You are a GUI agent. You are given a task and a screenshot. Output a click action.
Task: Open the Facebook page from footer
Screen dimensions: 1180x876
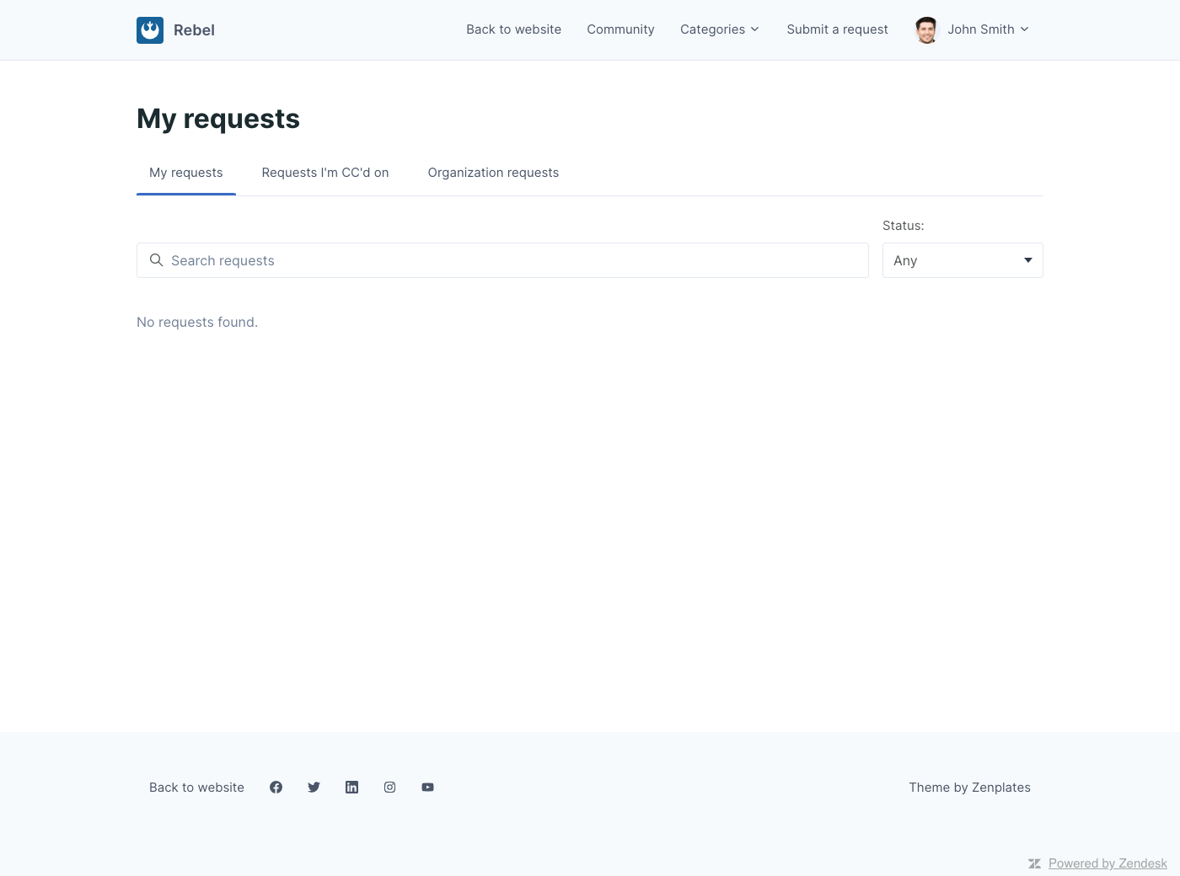276,788
